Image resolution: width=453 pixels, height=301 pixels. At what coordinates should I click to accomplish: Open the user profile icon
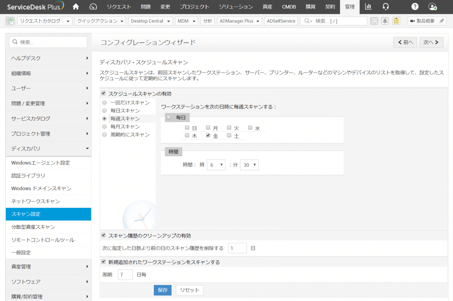click(x=433, y=6)
